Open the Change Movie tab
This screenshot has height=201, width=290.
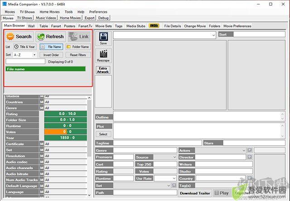(x=195, y=26)
